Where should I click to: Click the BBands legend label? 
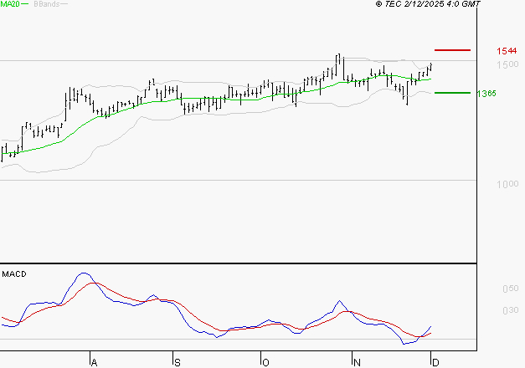(x=47, y=4)
